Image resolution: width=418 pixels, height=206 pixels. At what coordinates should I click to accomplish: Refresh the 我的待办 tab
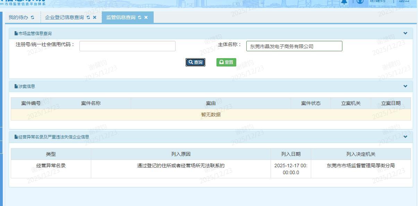pyautogui.click(x=33, y=18)
